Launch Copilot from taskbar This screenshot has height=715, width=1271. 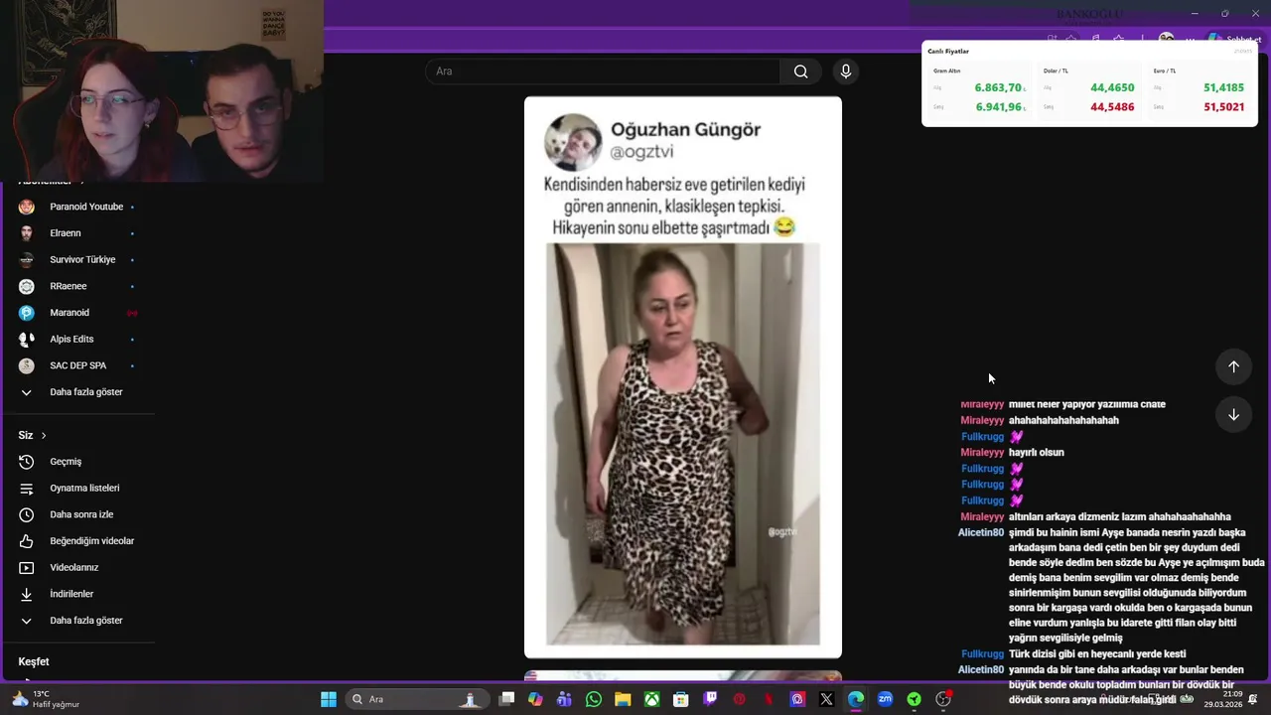[535, 699]
